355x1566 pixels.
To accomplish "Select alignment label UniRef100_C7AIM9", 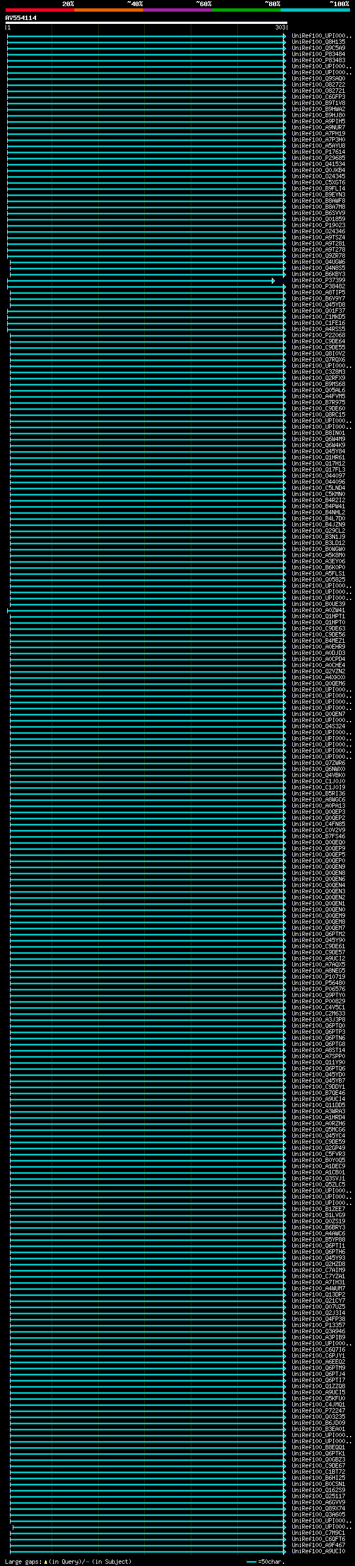I will (318, 1269).
